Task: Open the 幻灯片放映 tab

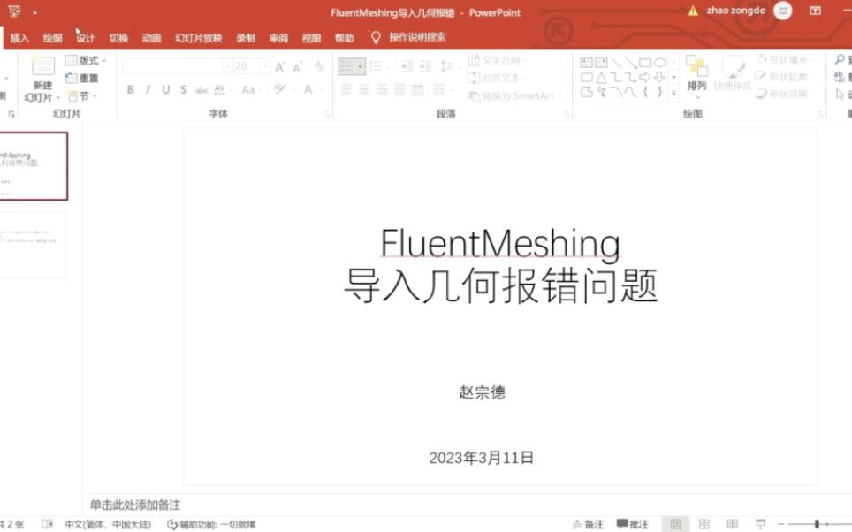Action: click(x=198, y=38)
